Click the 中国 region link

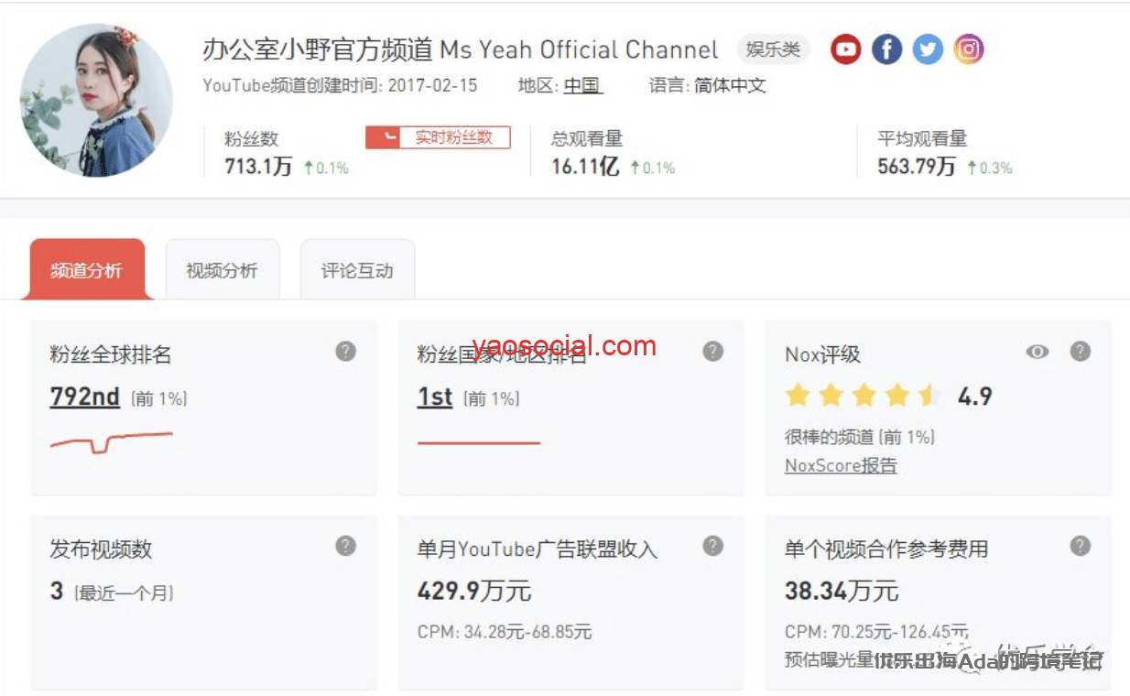coord(581,86)
